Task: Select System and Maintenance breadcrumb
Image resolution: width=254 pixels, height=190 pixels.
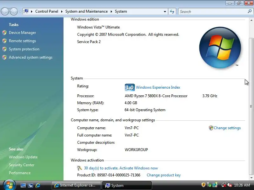Action: (x=86, y=11)
